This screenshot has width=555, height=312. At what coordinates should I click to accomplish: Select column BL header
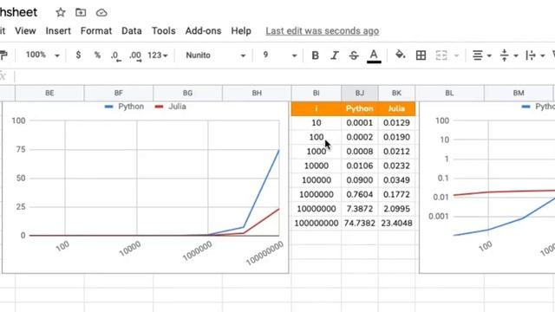click(x=449, y=93)
